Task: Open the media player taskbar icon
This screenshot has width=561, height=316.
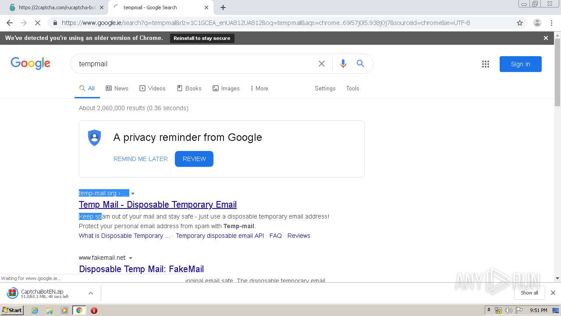Action: 64,310
